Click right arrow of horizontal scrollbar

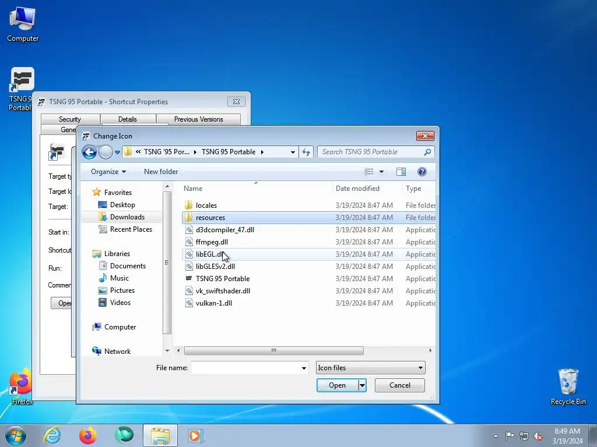tap(431, 350)
